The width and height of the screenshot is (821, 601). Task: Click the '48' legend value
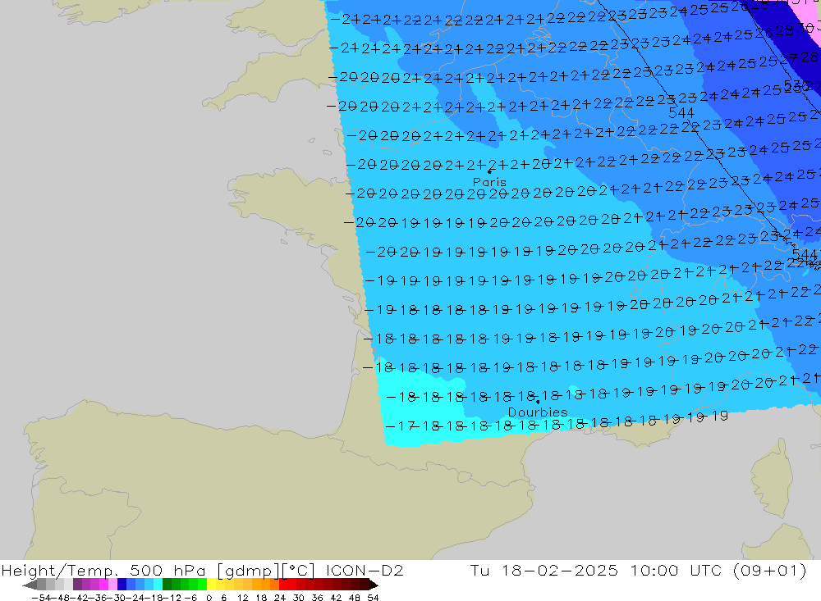point(355,598)
